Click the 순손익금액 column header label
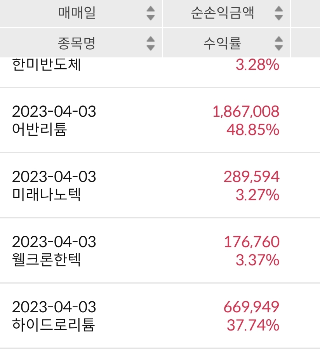This screenshot has width=320, height=353. [223, 13]
